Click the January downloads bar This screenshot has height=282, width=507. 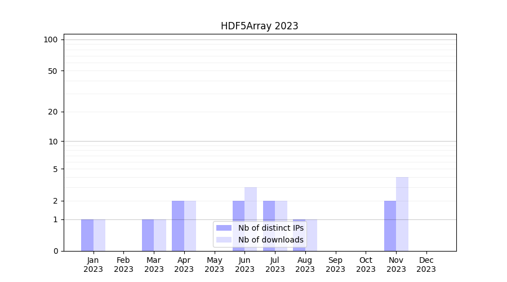(x=99, y=235)
